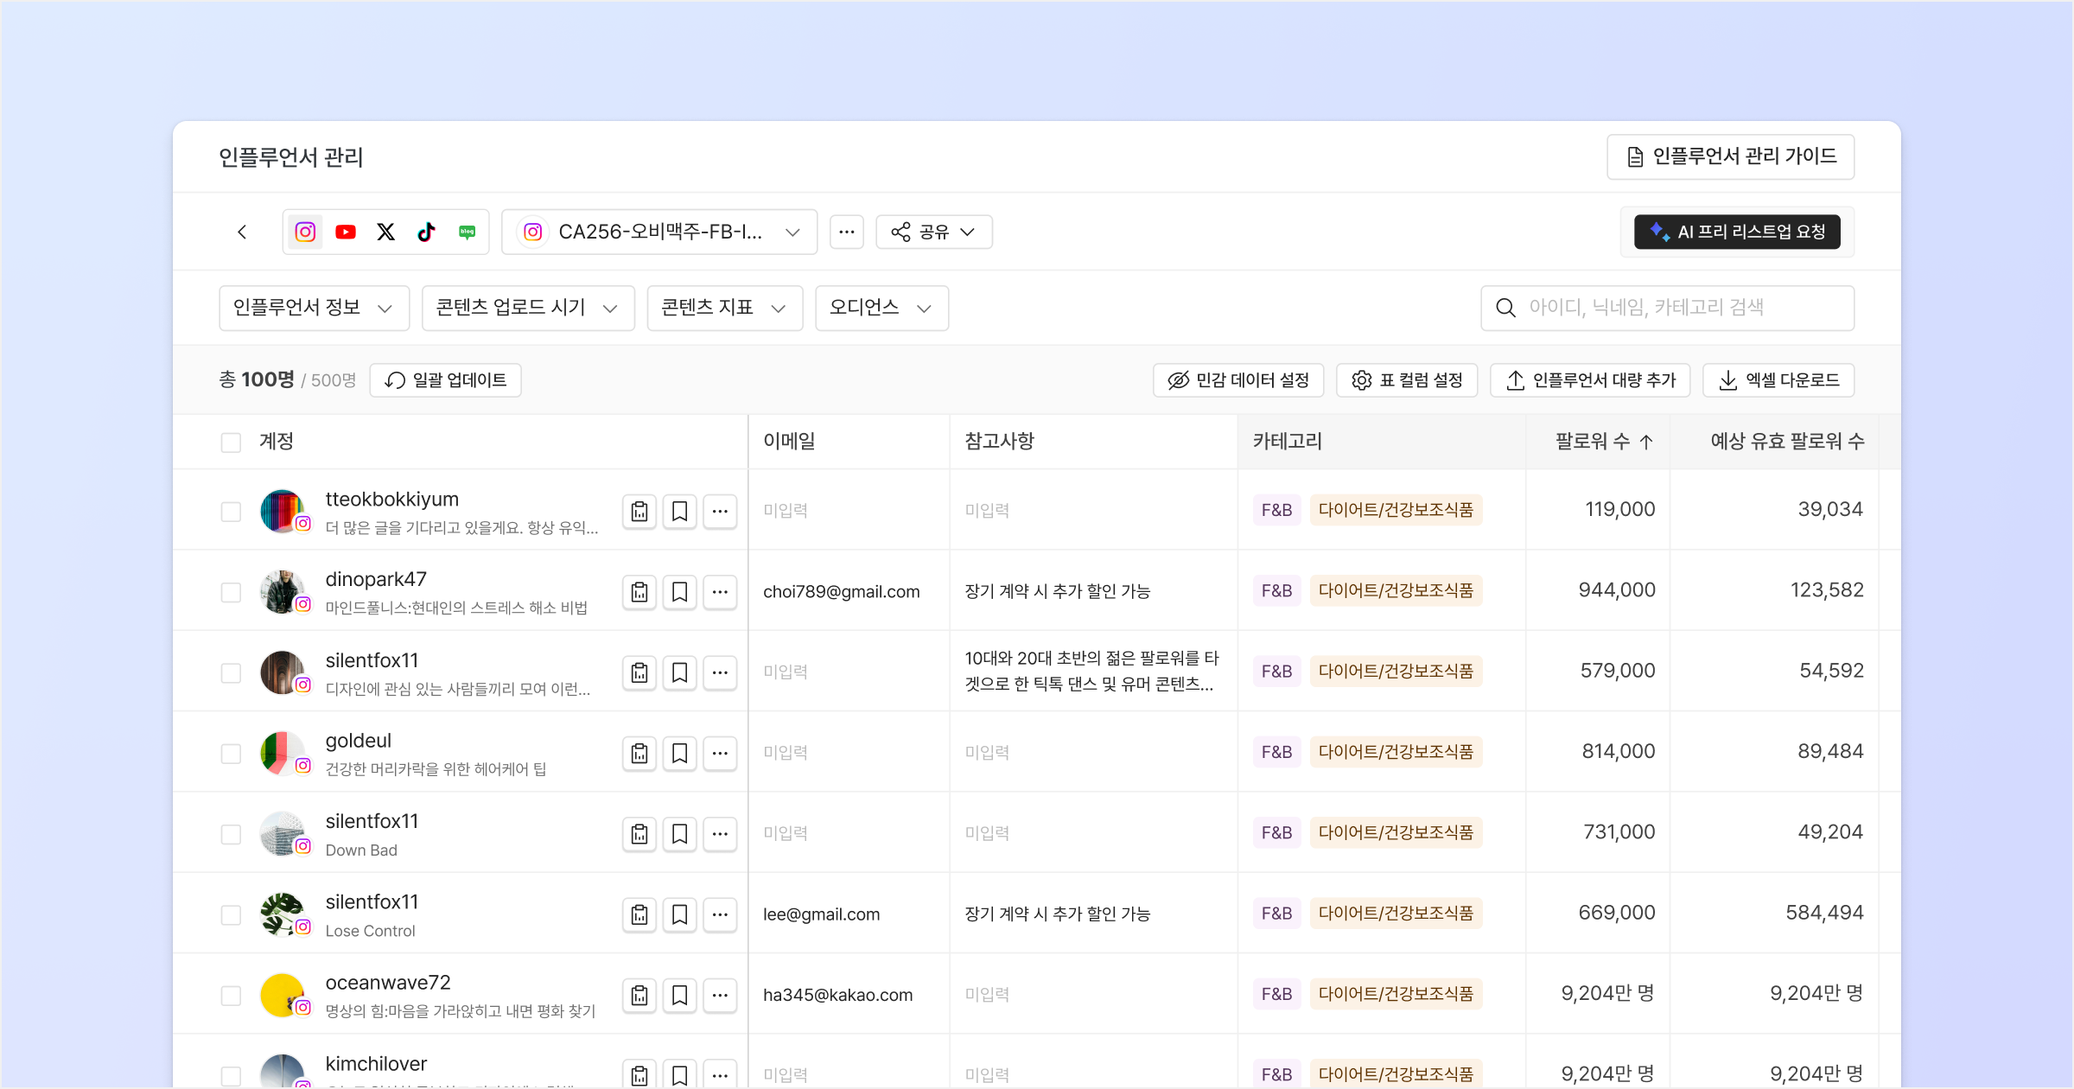Bookmark the tteokbokkiyum account
This screenshot has height=1089, width=2074.
[680, 512]
